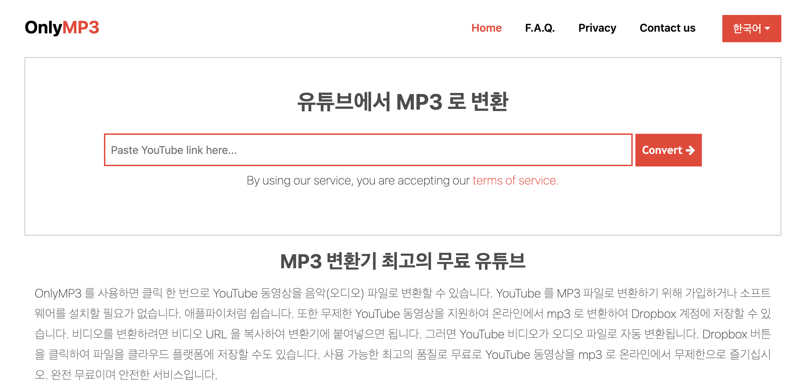This screenshot has width=797, height=384.
Task: Click the heading MP3 변환기 최고의 무료 유튜브
Action: click(x=403, y=261)
